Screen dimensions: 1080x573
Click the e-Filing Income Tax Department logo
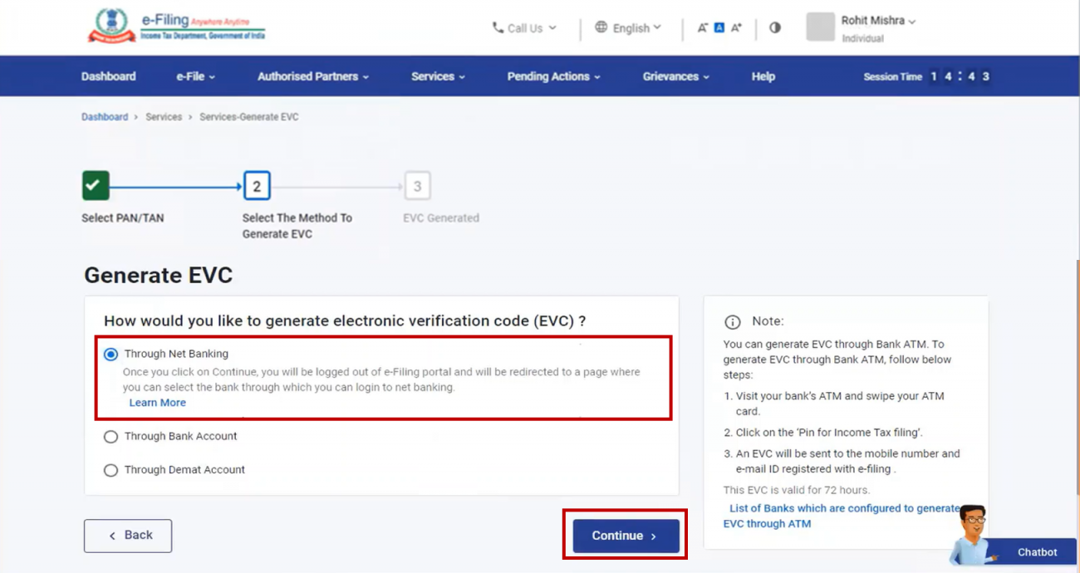pyautogui.click(x=174, y=27)
